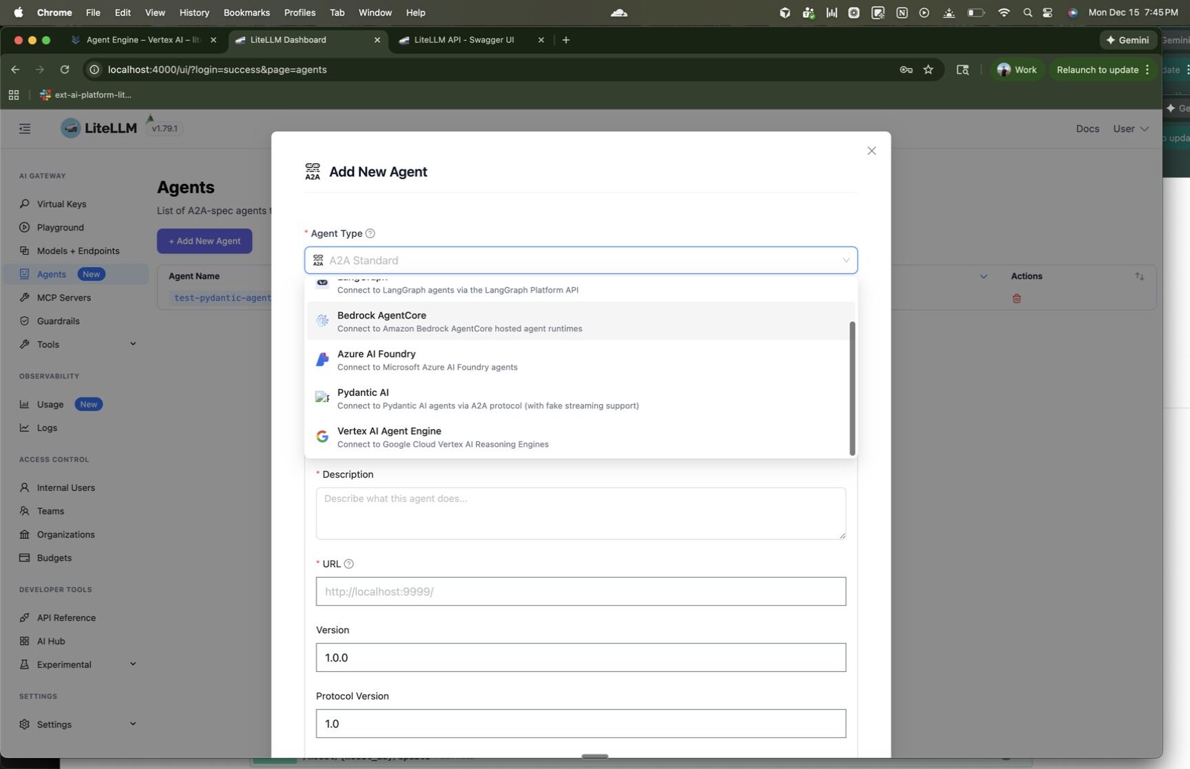This screenshot has width=1190, height=769.
Task: Open the Bookmarks menu
Action: 247,12
